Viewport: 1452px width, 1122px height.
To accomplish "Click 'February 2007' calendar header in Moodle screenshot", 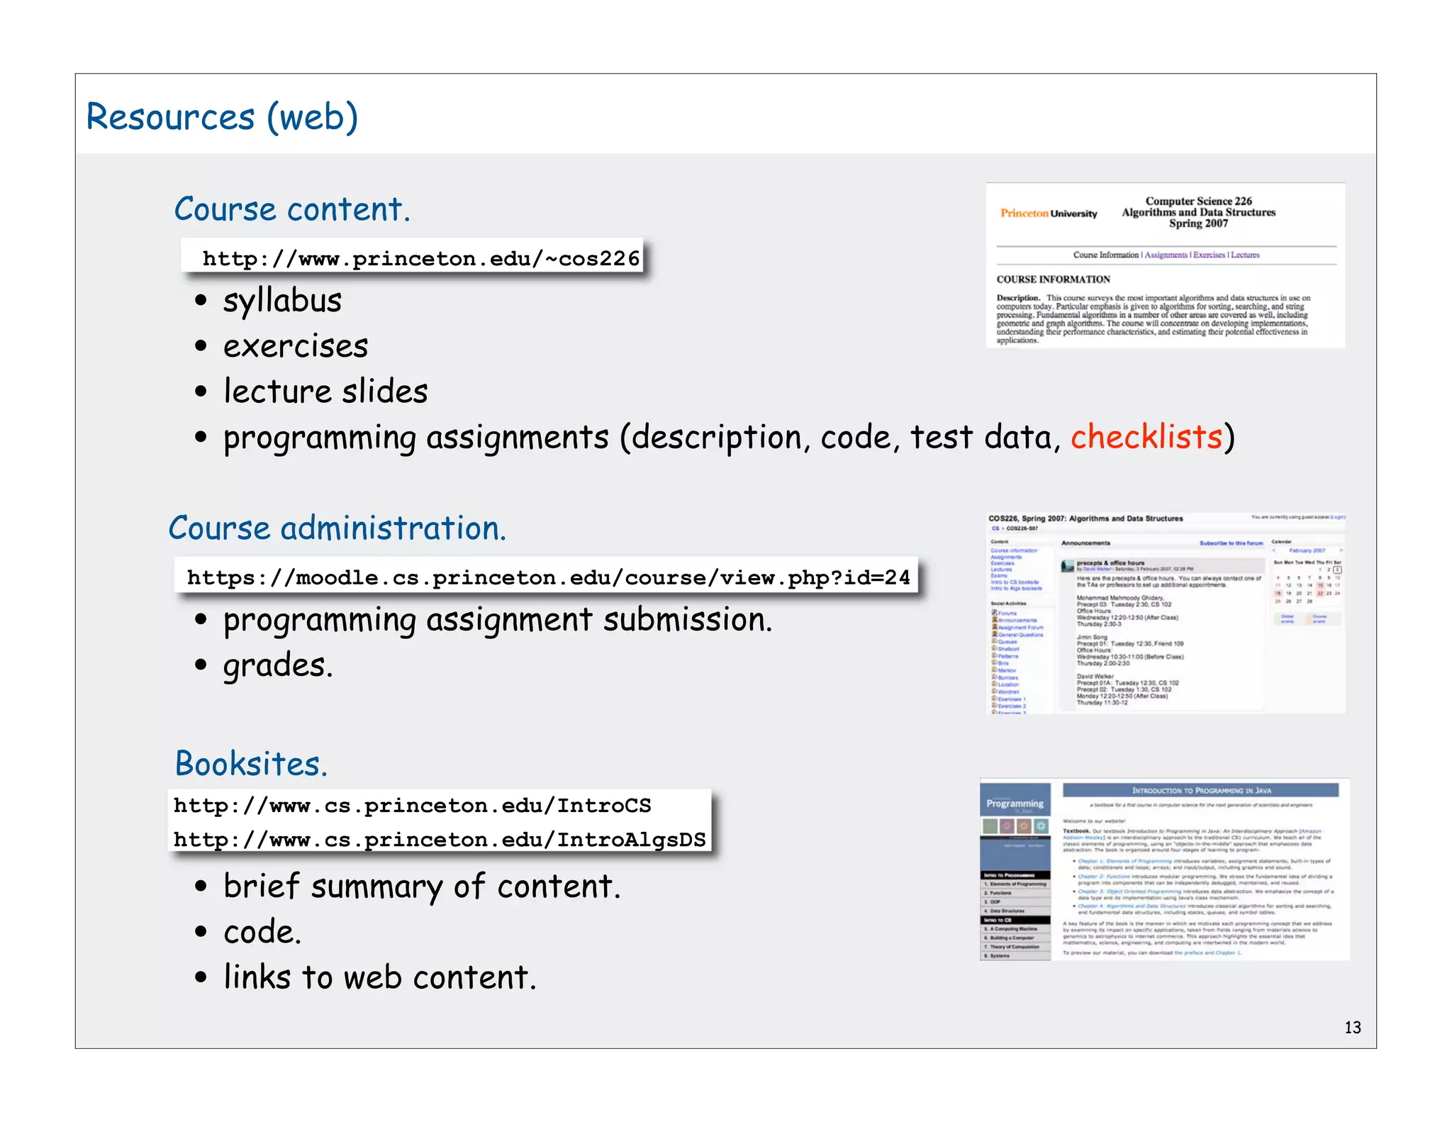I will [1307, 551].
